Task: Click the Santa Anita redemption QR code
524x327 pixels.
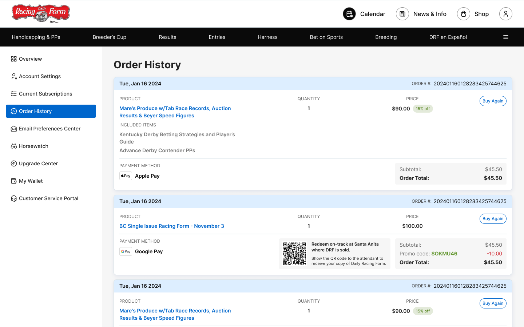Action: point(295,254)
